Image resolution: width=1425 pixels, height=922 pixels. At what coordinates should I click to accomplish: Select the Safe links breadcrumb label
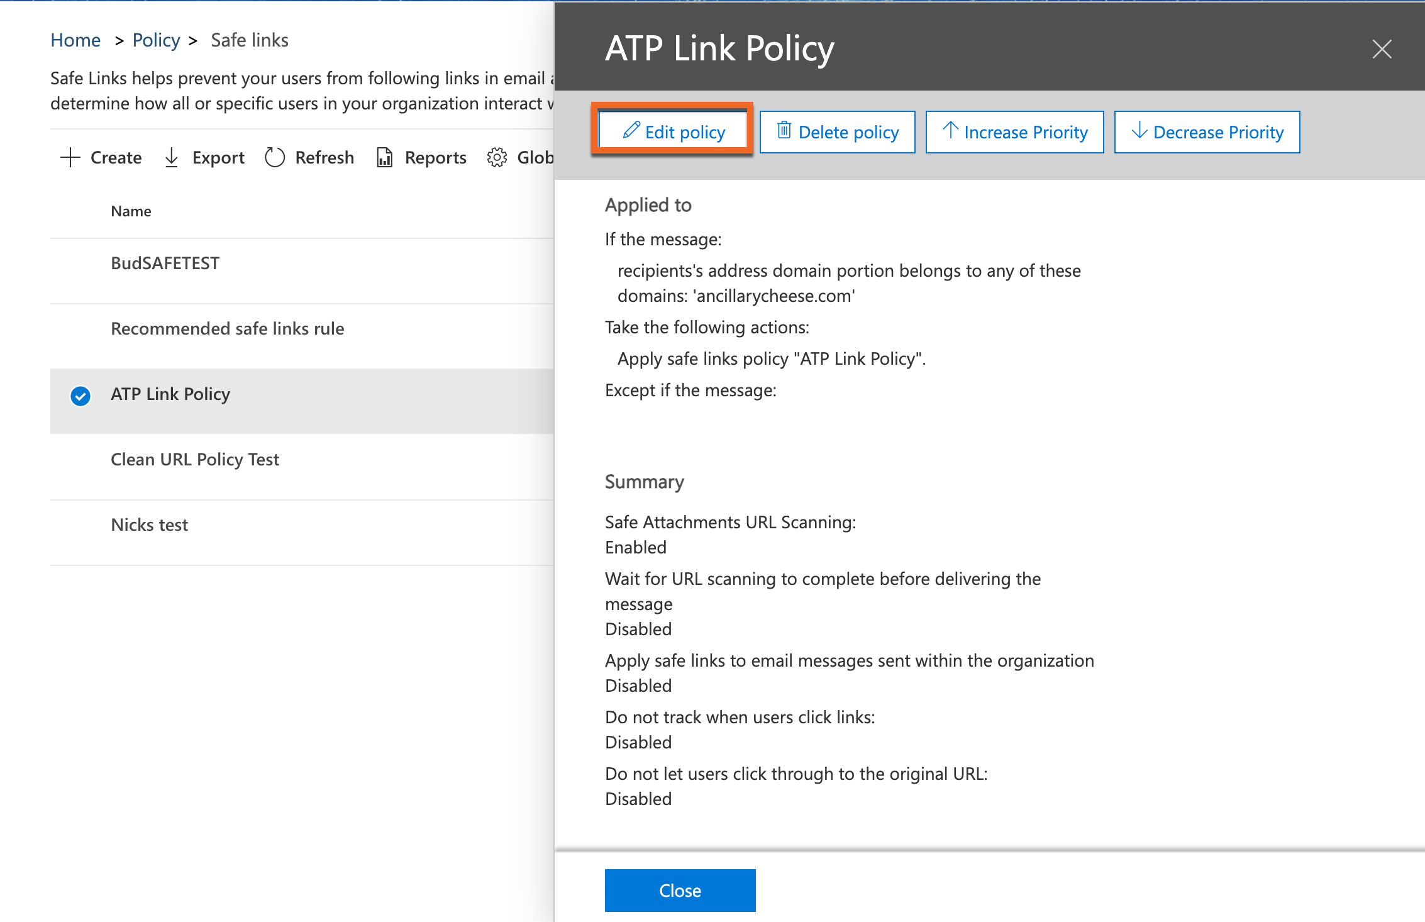point(249,40)
